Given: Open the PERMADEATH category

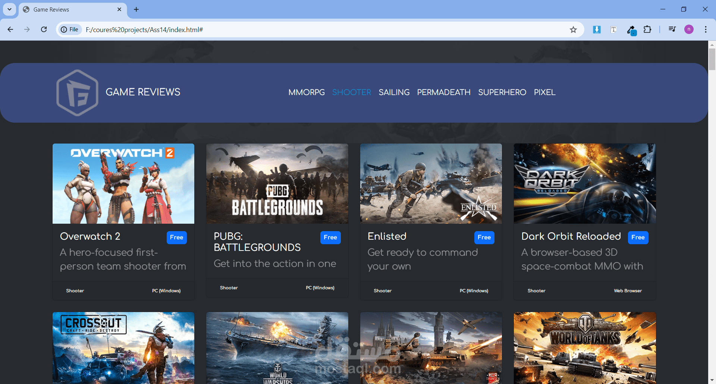Looking at the screenshot, I should (x=444, y=92).
